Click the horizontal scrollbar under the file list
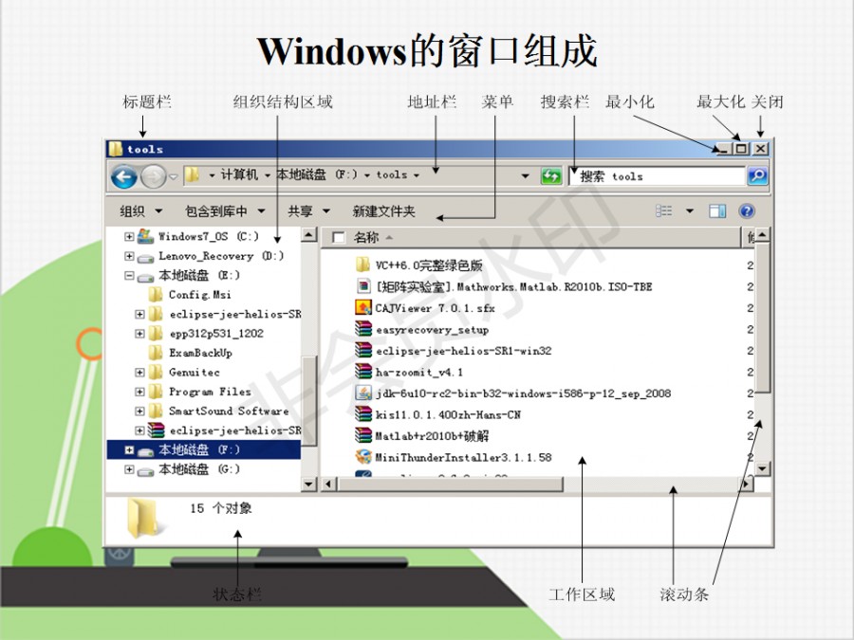854x640 pixels. click(x=531, y=484)
